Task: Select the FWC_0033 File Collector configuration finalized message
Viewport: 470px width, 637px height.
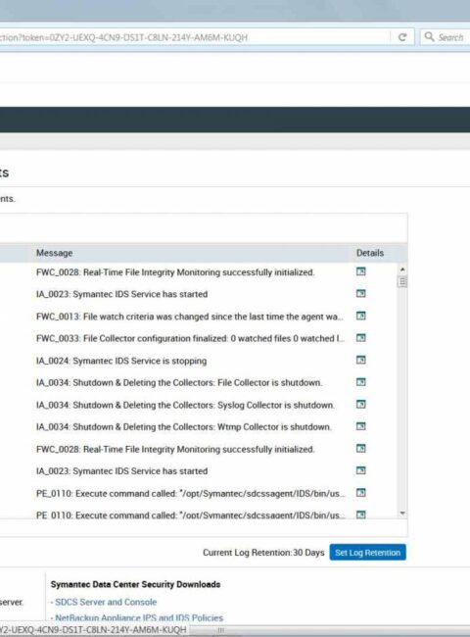Action: coord(190,338)
